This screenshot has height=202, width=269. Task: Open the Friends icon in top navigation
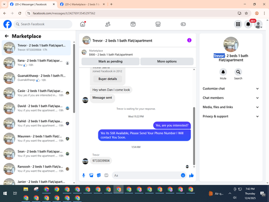tap(108, 24)
